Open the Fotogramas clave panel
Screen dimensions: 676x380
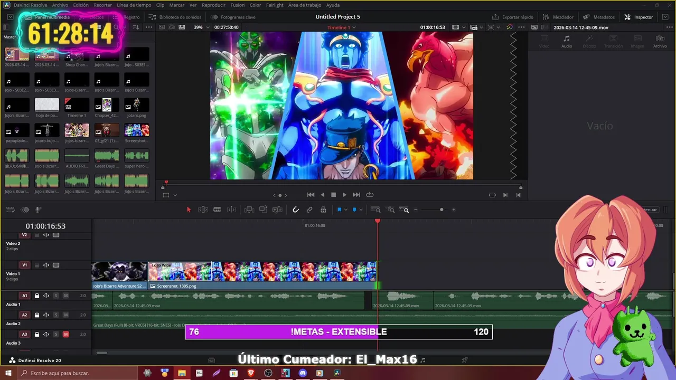pyautogui.click(x=233, y=17)
